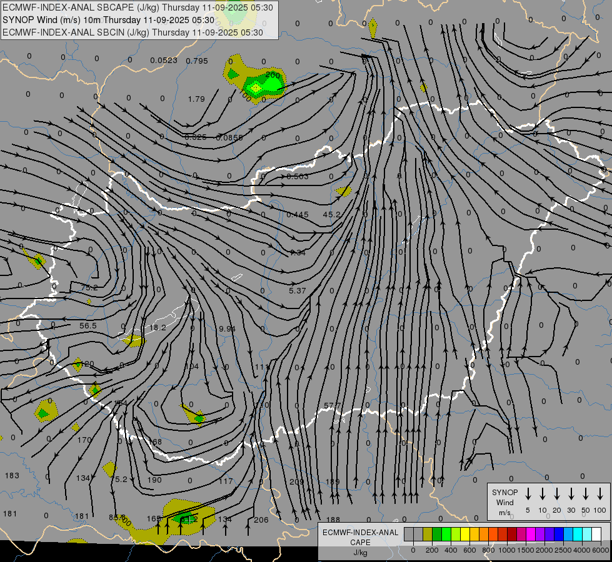Click the SYNOP Wind 10m title line
The width and height of the screenshot is (612, 562).
108,20
